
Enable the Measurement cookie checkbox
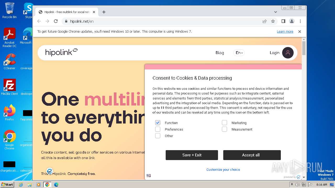[x=224, y=129]
